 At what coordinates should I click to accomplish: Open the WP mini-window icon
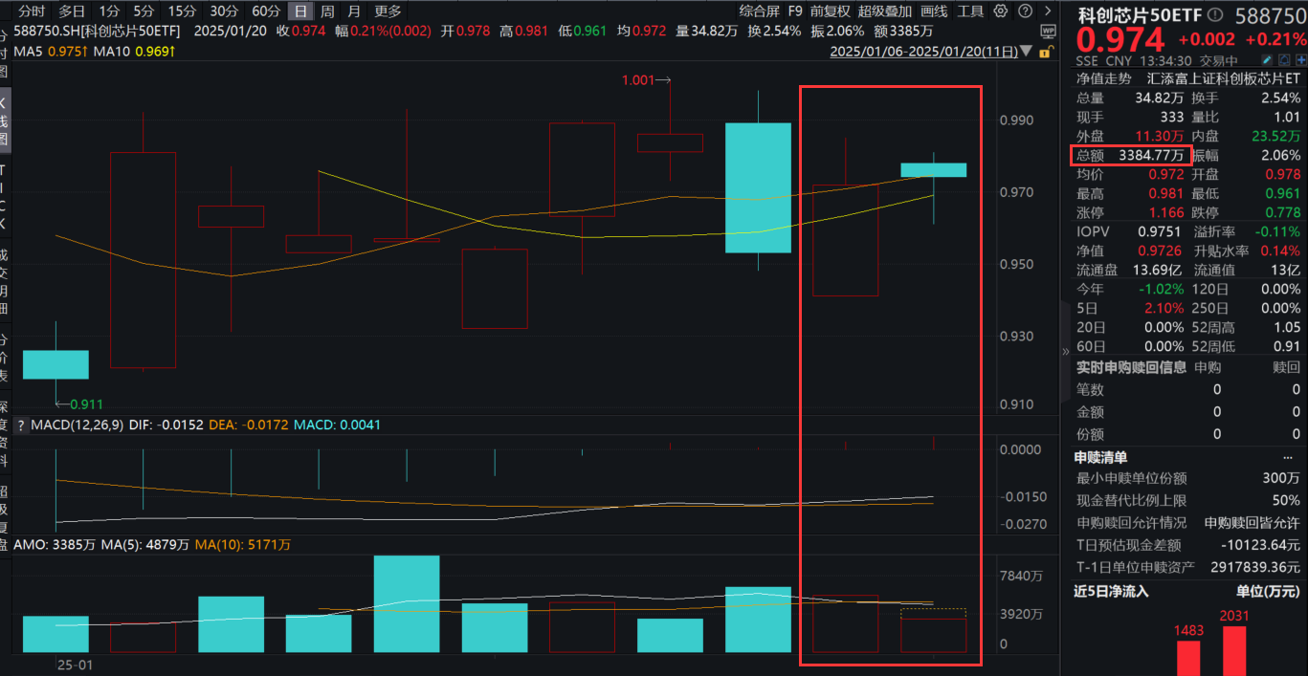[1048, 31]
